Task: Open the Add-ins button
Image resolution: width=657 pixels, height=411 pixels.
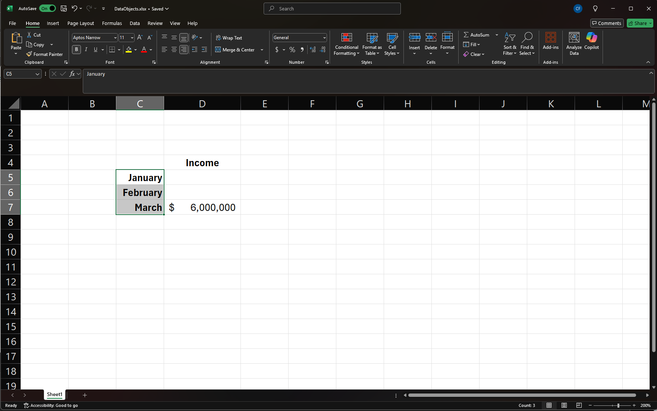Action: [551, 41]
